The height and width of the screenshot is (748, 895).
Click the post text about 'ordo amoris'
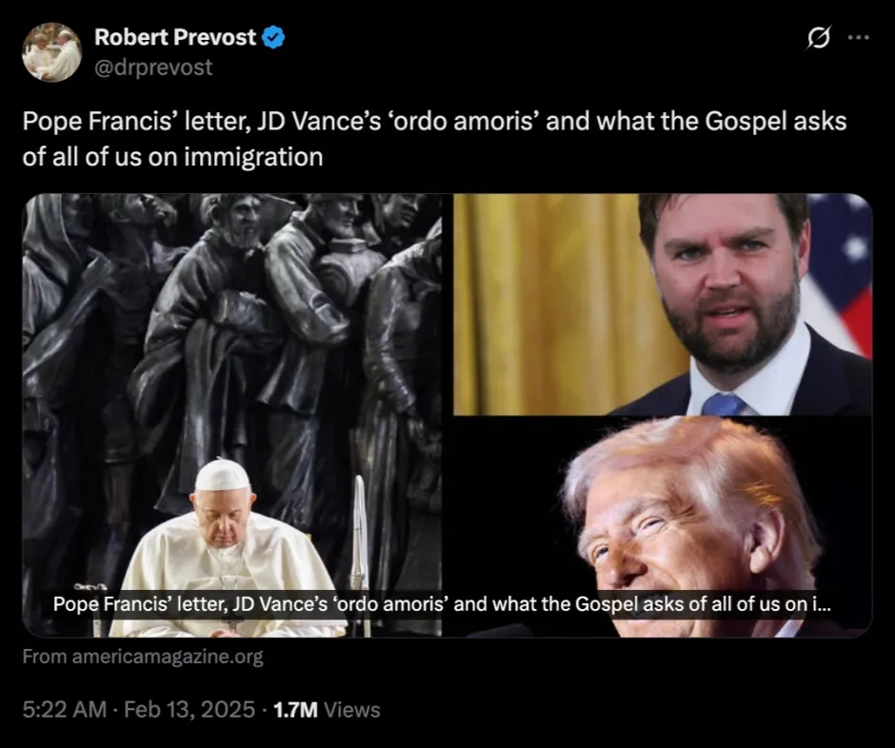click(434, 139)
